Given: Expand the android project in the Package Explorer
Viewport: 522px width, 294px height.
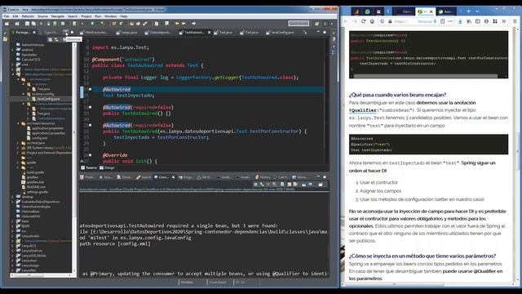Looking at the screenshot, I should point(13,50).
